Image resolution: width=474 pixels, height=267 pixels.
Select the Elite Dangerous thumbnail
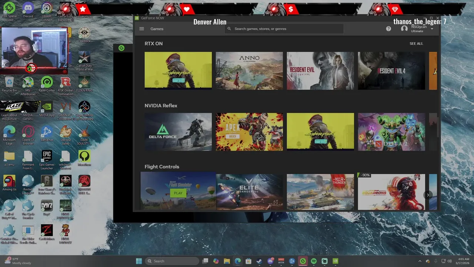pyautogui.click(x=249, y=192)
